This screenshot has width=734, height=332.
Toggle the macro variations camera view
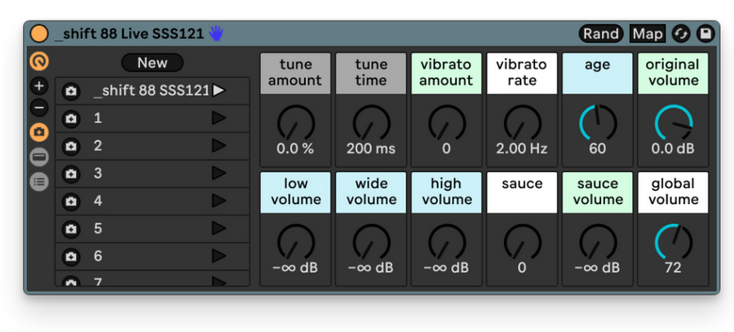pyautogui.click(x=39, y=132)
